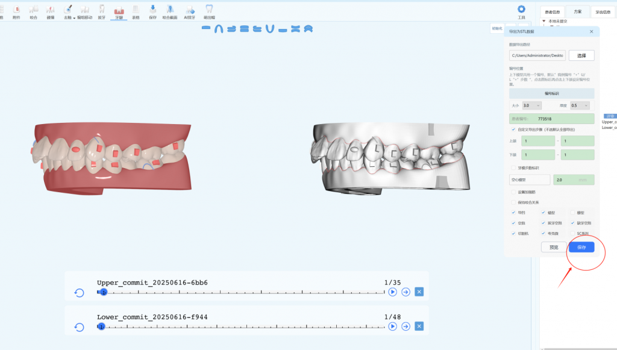The image size is (617, 350).
Task: Click the lower jaw start step field
Action: 538,155
